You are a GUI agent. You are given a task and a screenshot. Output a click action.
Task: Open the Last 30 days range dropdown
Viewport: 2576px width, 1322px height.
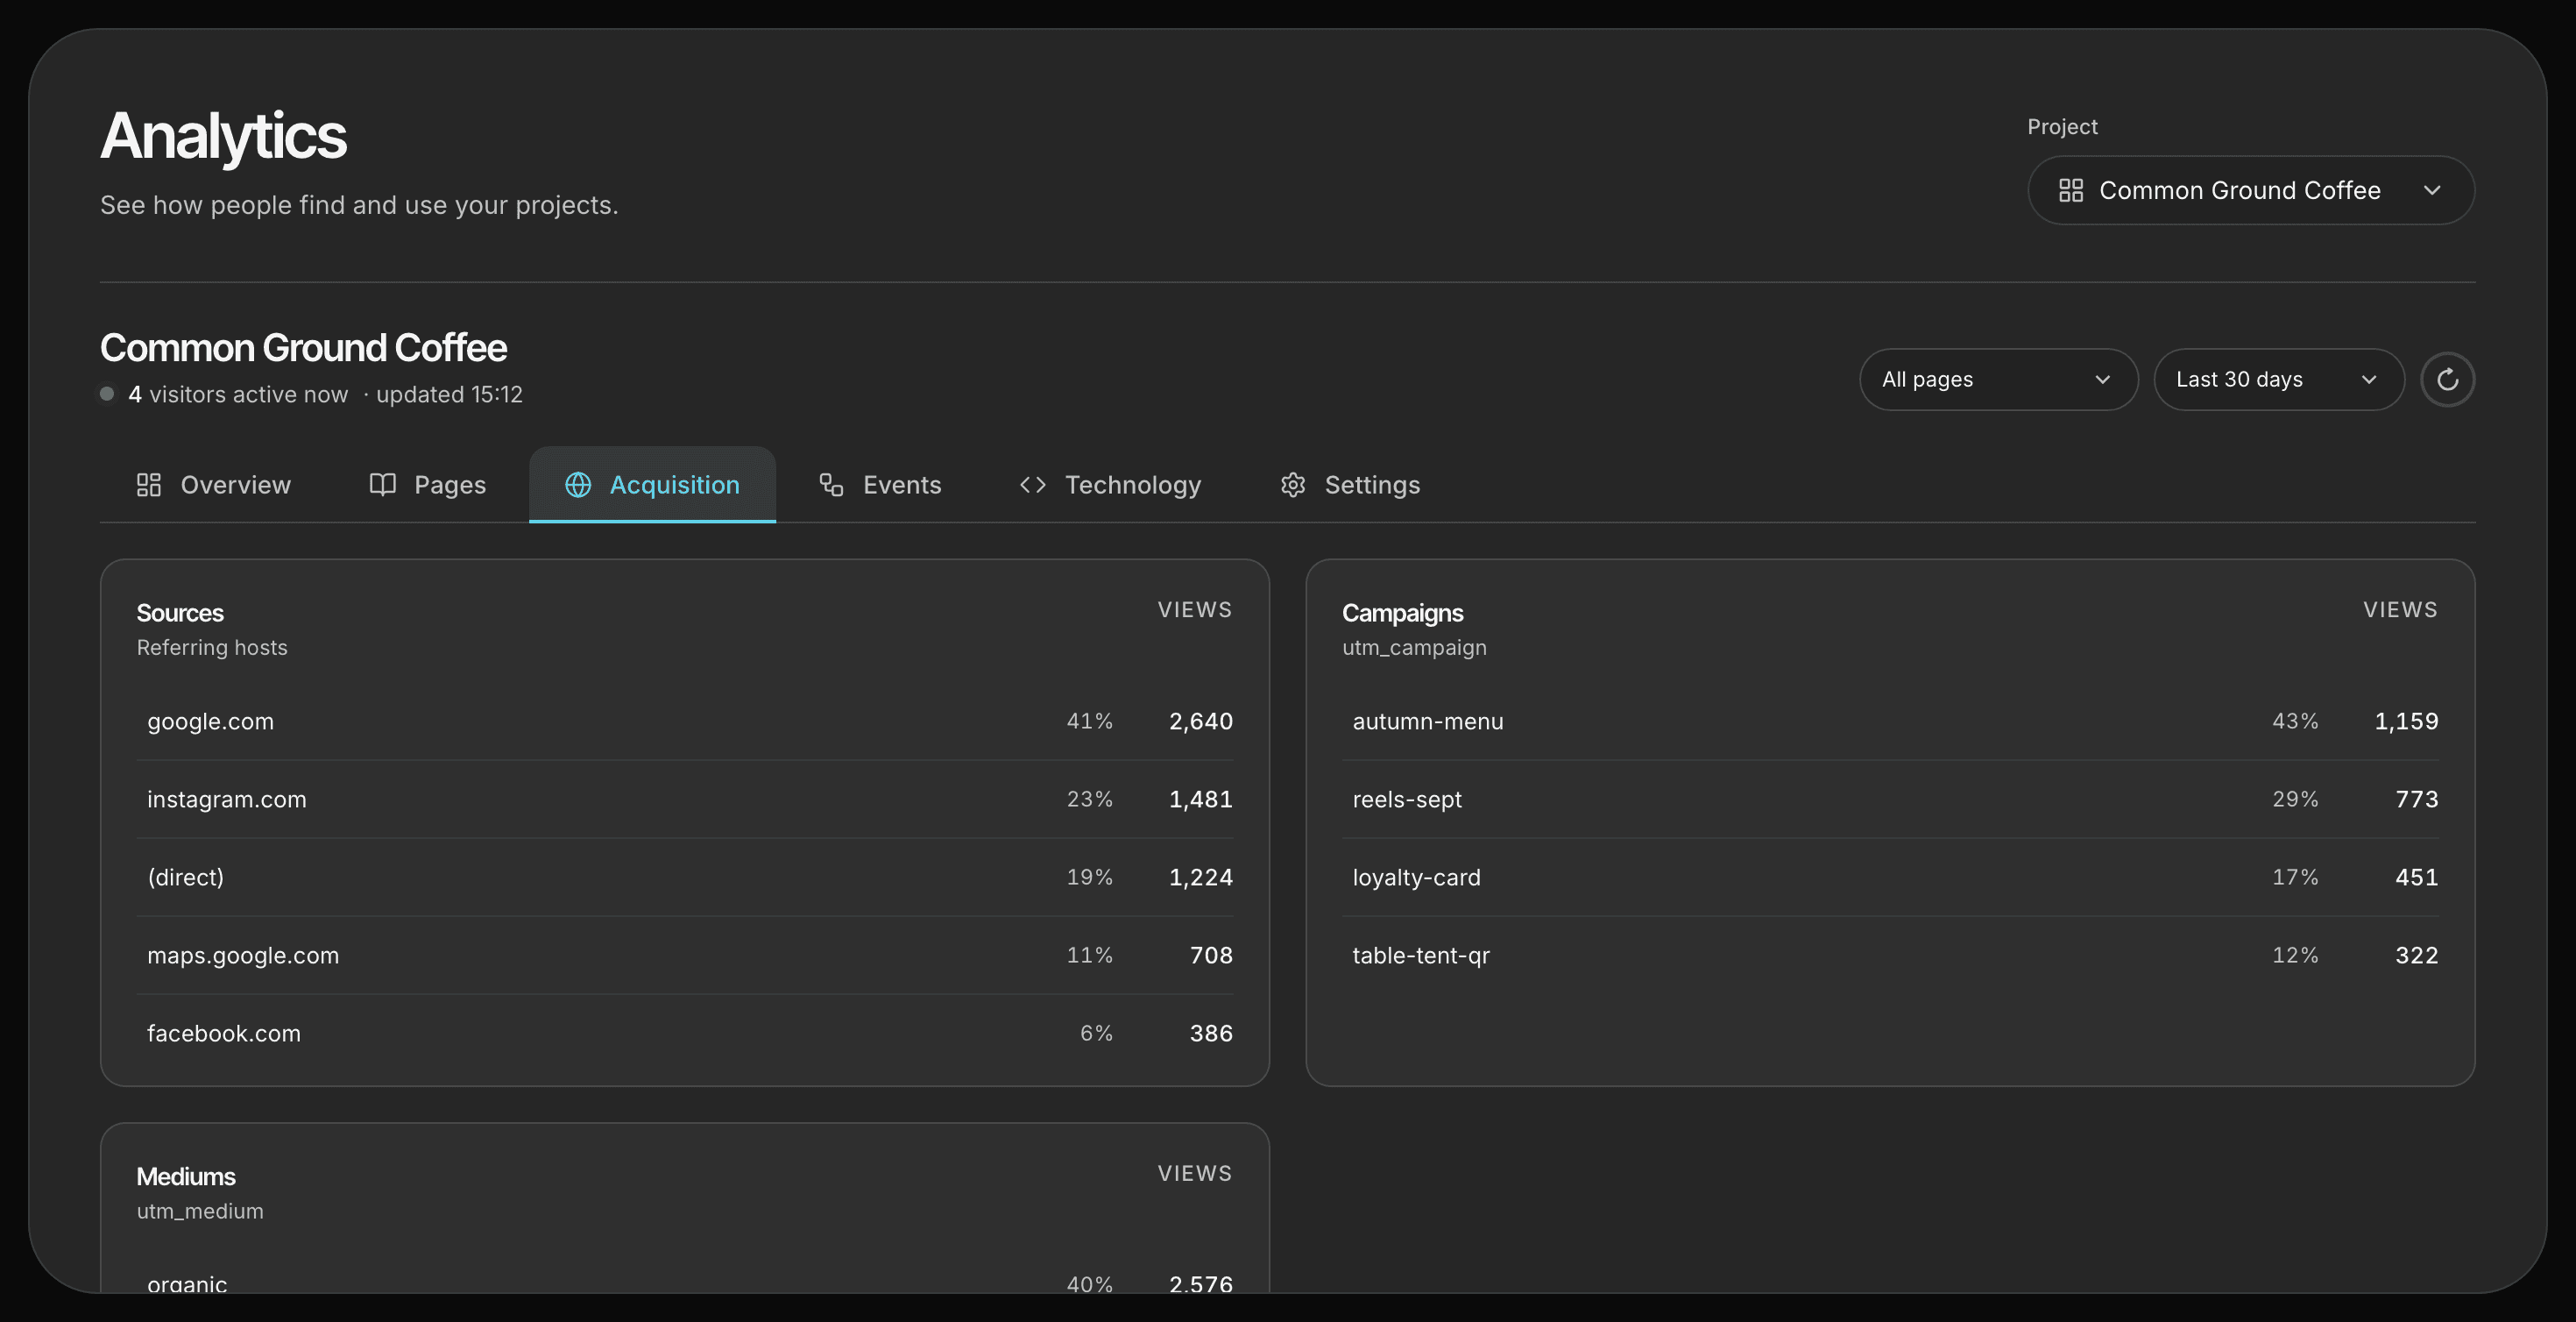coord(2279,380)
